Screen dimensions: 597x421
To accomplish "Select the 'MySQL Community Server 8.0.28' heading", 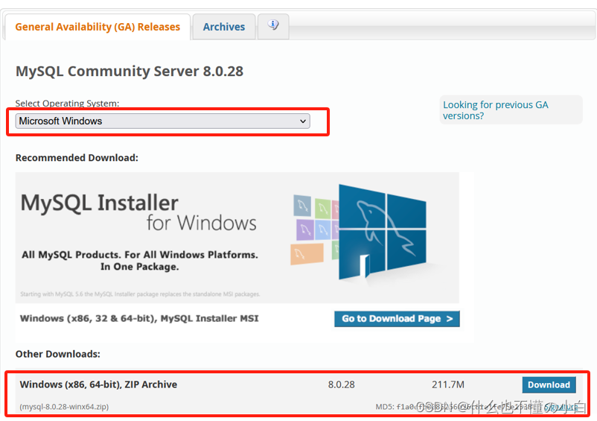I will coord(130,72).
